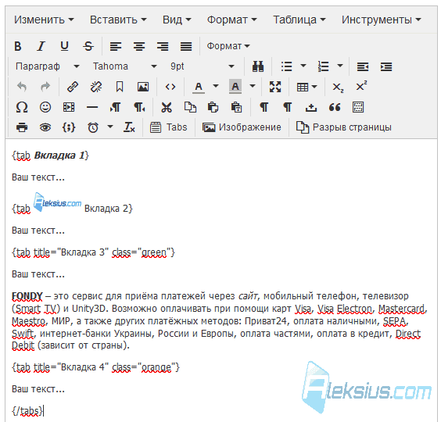Paste as plain text
Image resolution: width=441 pixels, height=422 pixels.
(x=236, y=107)
